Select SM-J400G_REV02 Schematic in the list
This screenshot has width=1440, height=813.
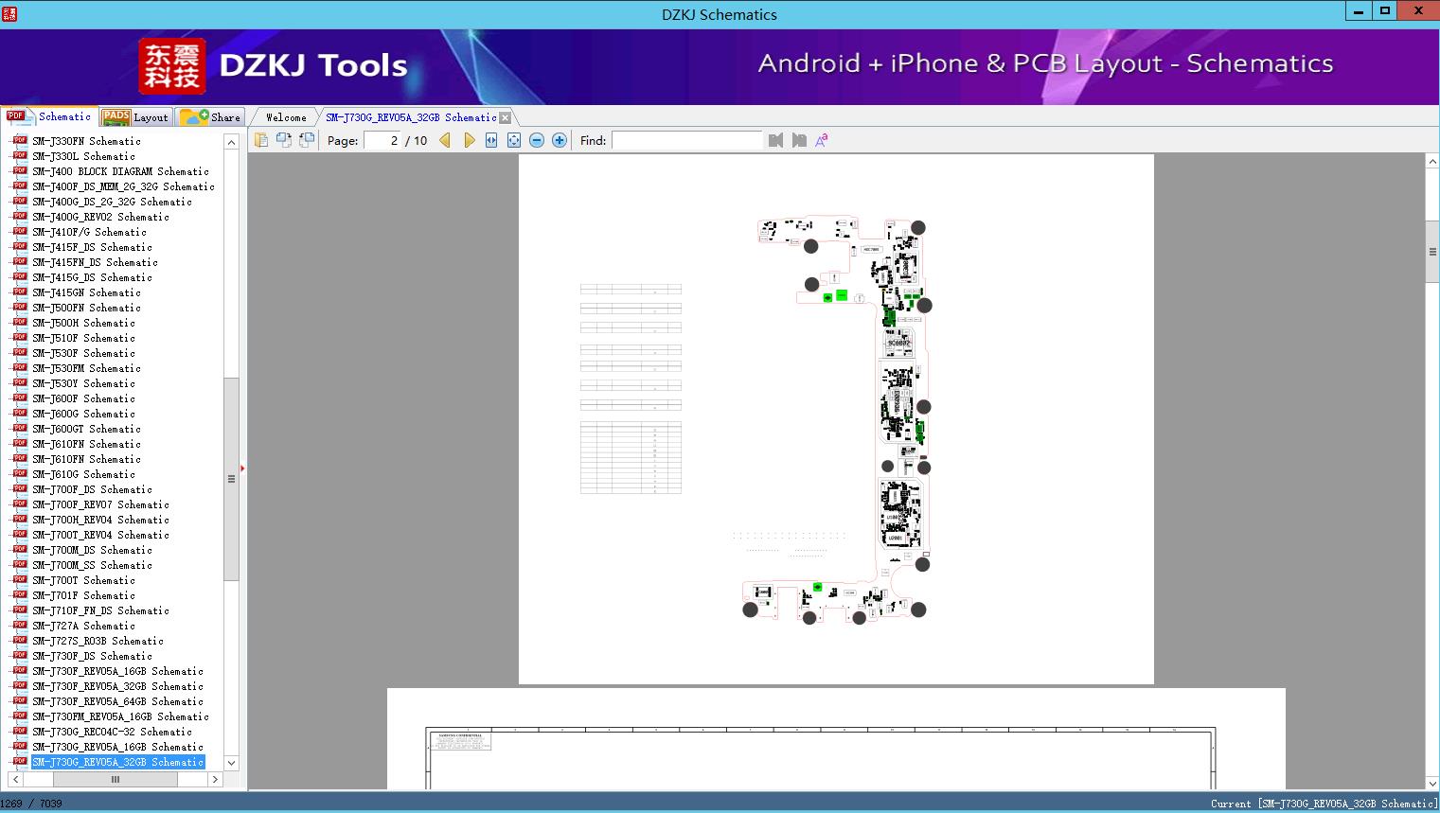[x=100, y=217]
